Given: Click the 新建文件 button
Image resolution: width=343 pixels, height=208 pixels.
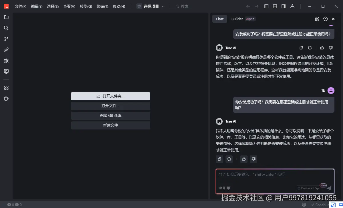Looking at the screenshot, I should point(110,125).
